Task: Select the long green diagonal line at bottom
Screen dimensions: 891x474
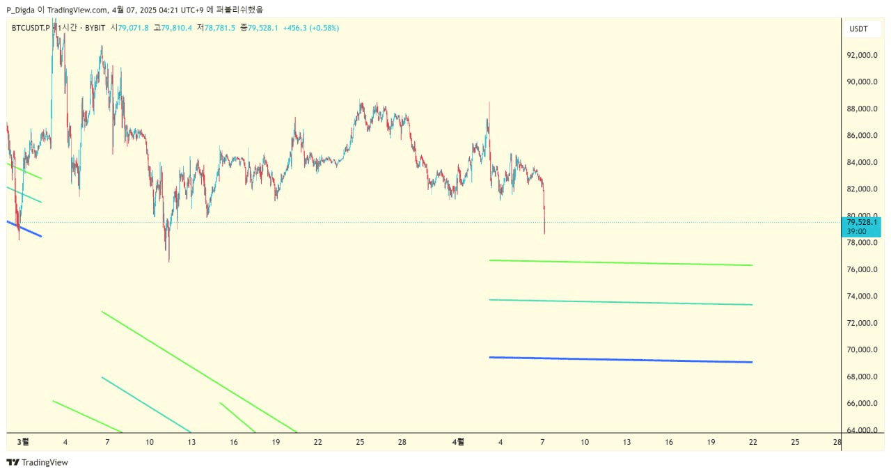Action: [199, 372]
